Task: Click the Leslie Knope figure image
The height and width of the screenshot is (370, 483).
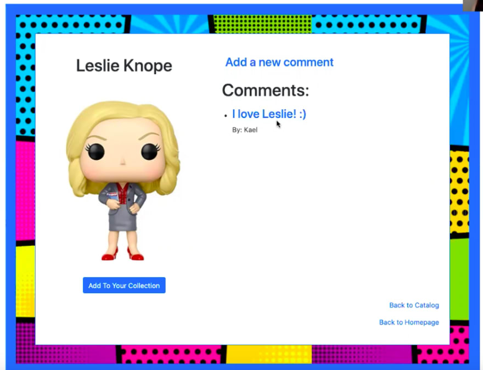Action: point(123,181)
